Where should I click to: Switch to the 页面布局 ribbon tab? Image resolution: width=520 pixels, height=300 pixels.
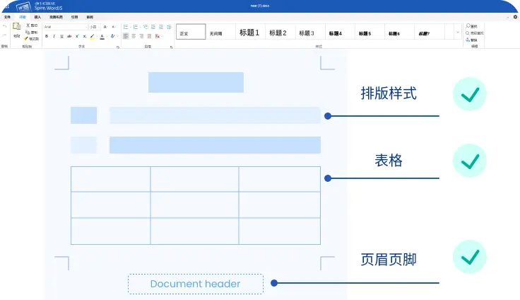pyautogui.click(x=56, y=17)
